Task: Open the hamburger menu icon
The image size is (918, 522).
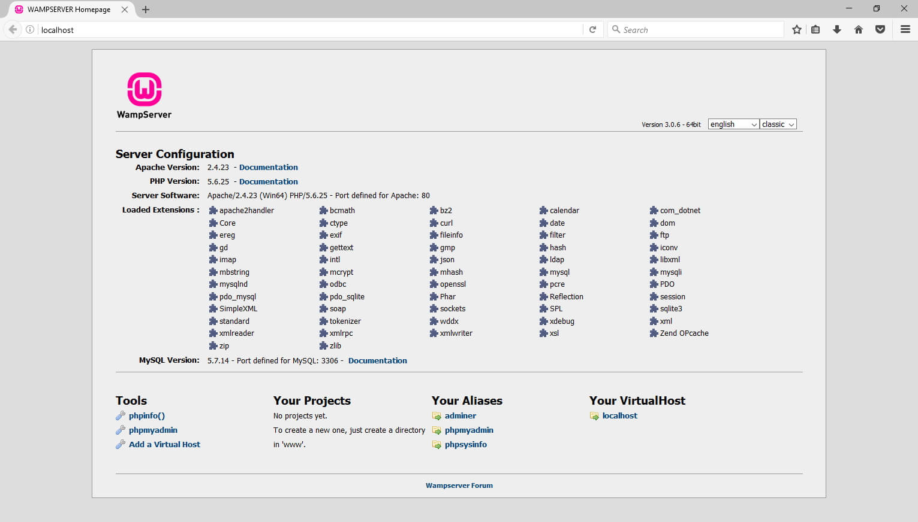Action: [x=905, y=29]
